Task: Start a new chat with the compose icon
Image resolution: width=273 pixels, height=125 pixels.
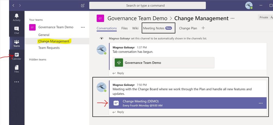Action: pos(83,5)
